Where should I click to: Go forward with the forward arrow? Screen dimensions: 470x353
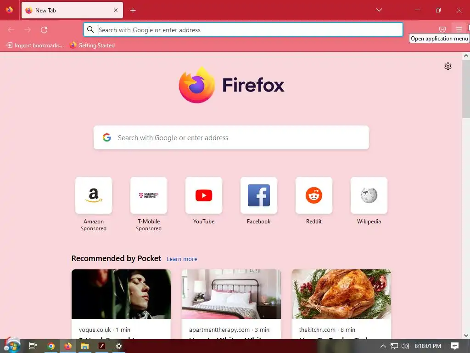(x=28, y=30)
